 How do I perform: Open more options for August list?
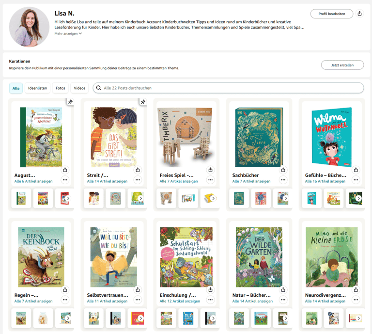65,180
